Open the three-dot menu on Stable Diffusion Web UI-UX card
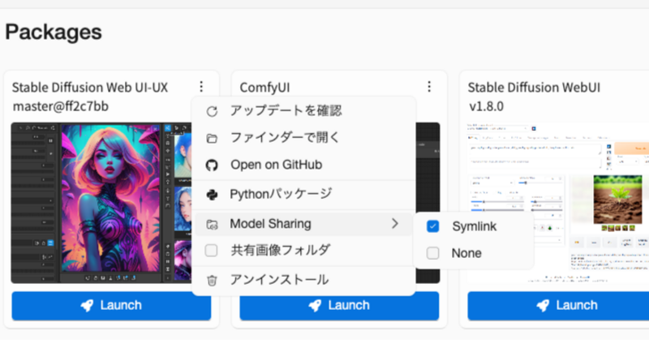This screenshot has width=649, height=340. [x=201, y=87]
